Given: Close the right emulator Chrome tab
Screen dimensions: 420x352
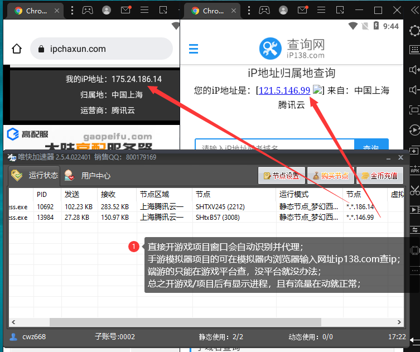Looking at the screenshot, I should [x=234, y=11].
